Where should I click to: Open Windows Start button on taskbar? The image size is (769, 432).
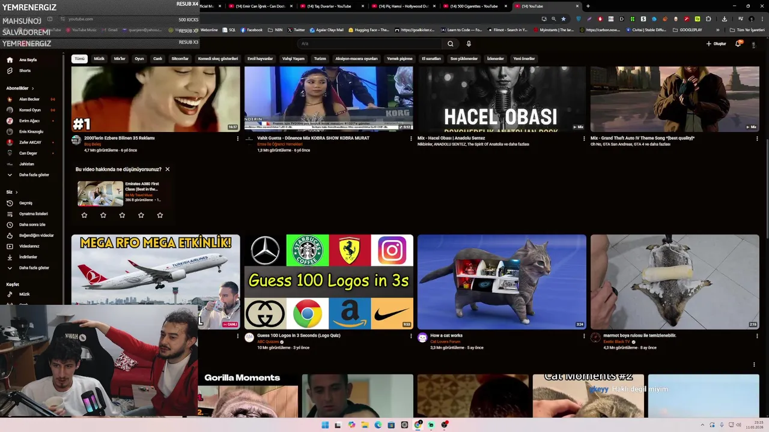[325, 425]
